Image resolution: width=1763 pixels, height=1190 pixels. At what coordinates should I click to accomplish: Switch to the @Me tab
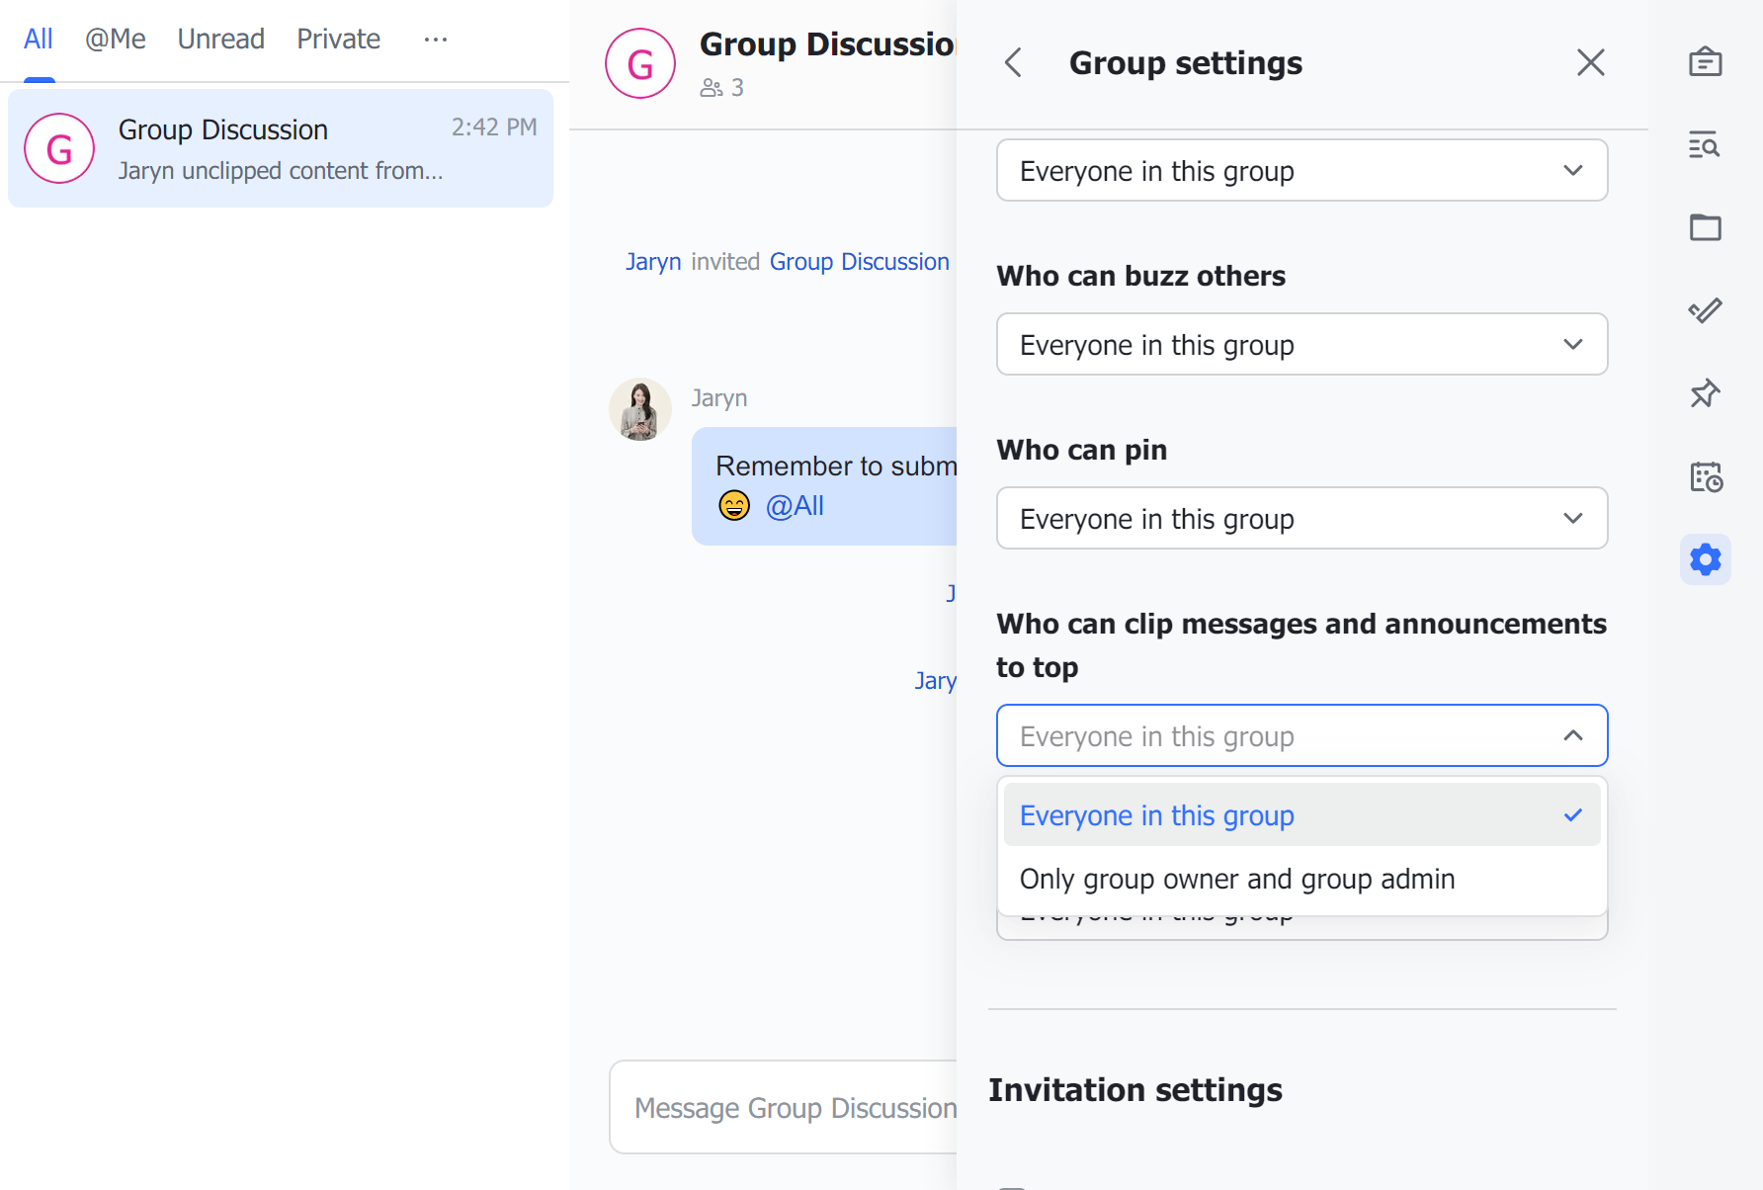[115, 39]
